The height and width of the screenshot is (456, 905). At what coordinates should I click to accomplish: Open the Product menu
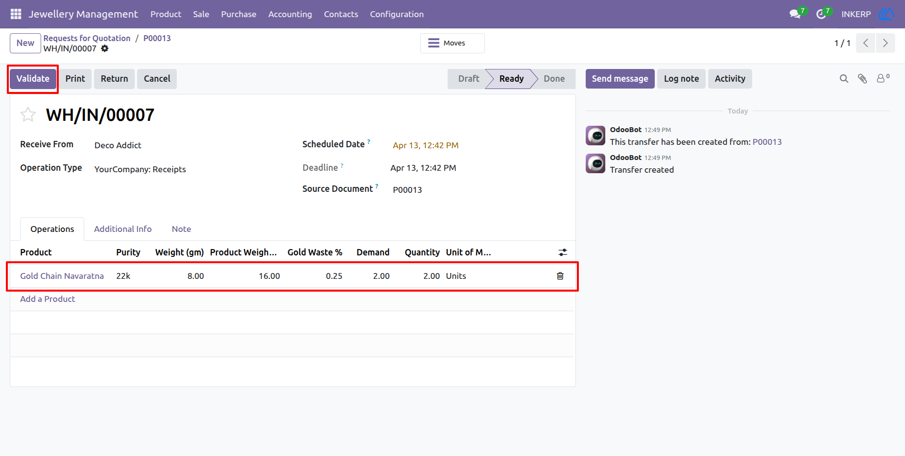(166, 14)
